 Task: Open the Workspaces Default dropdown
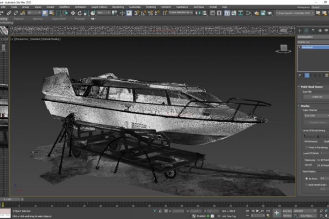[x=315, y=7]
